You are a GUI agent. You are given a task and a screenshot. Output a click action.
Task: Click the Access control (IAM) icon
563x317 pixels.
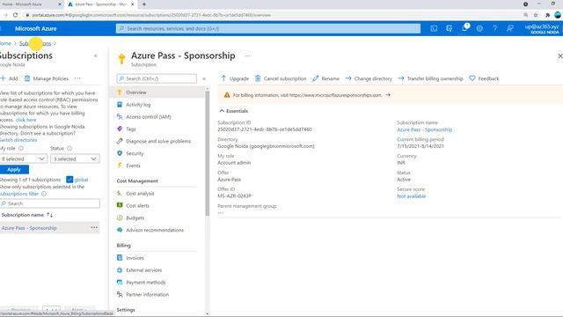coord(120,117)
